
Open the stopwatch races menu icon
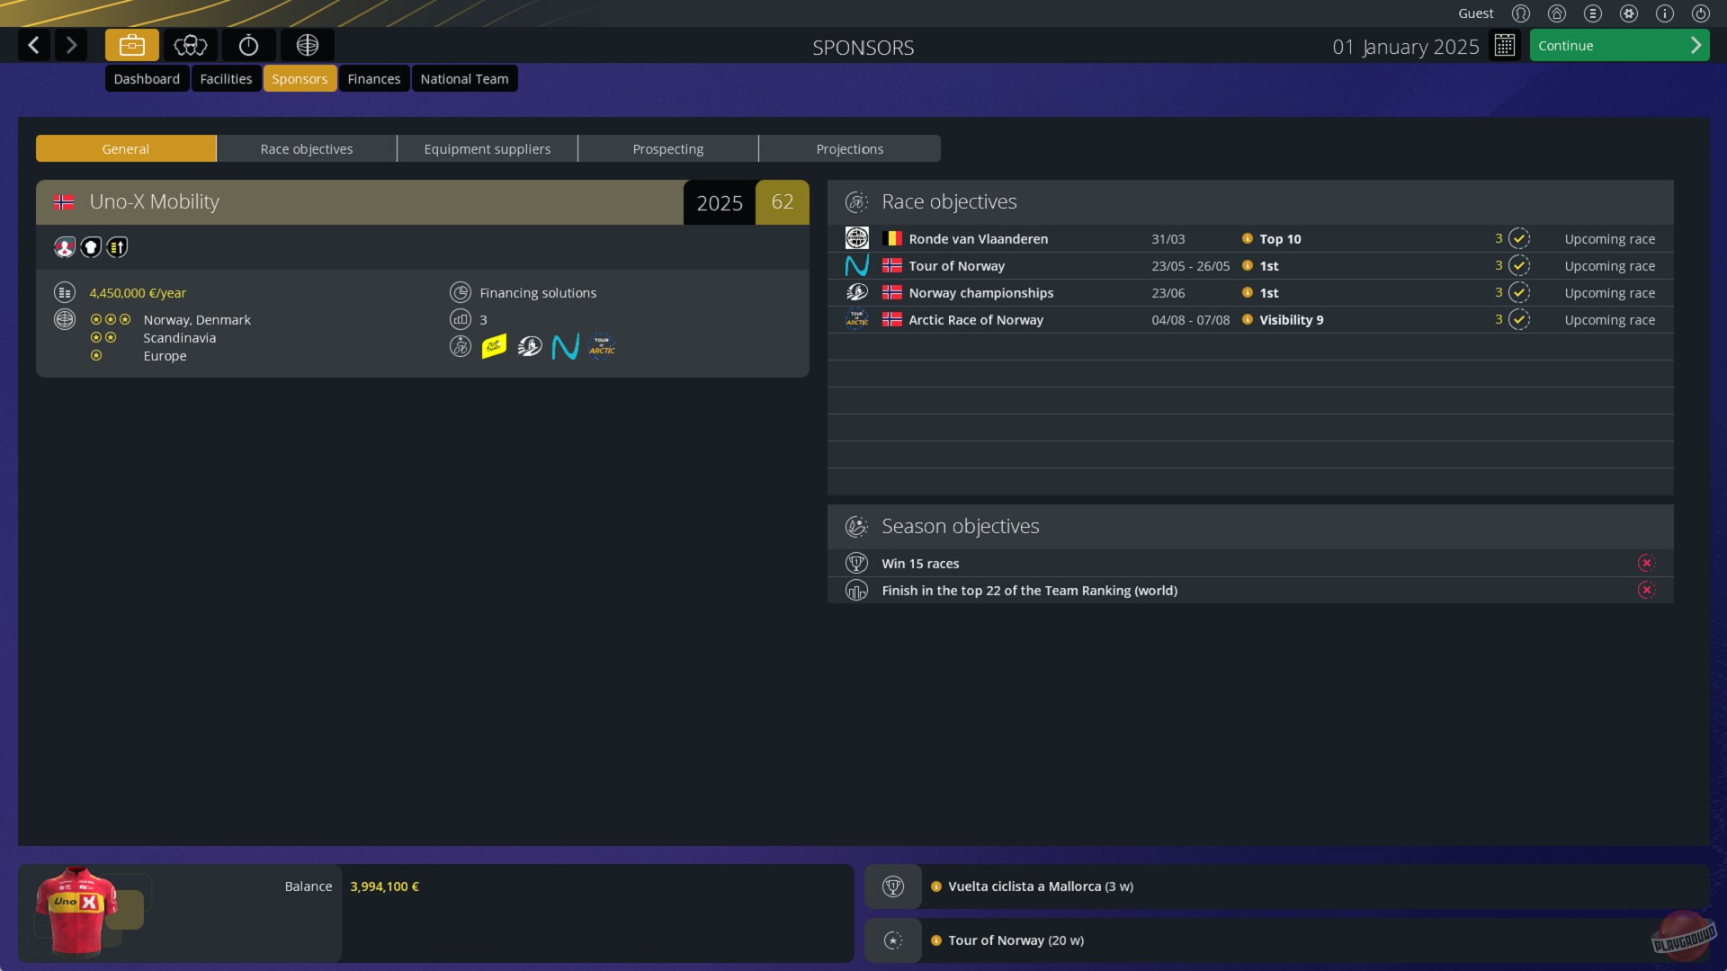click(x=248, y=45)
